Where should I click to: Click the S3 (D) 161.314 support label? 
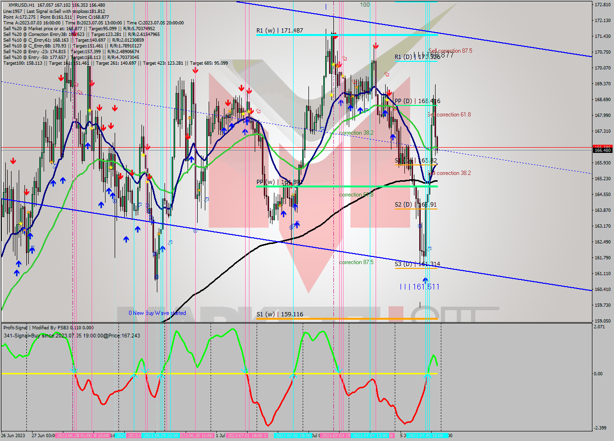click(417, 264)
